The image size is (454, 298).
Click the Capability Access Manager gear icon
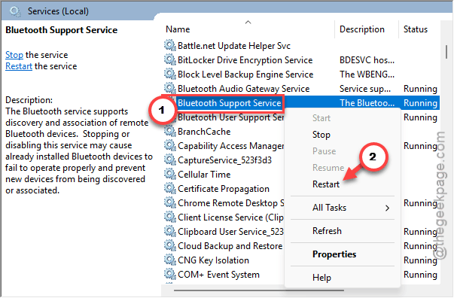(170, 145)
